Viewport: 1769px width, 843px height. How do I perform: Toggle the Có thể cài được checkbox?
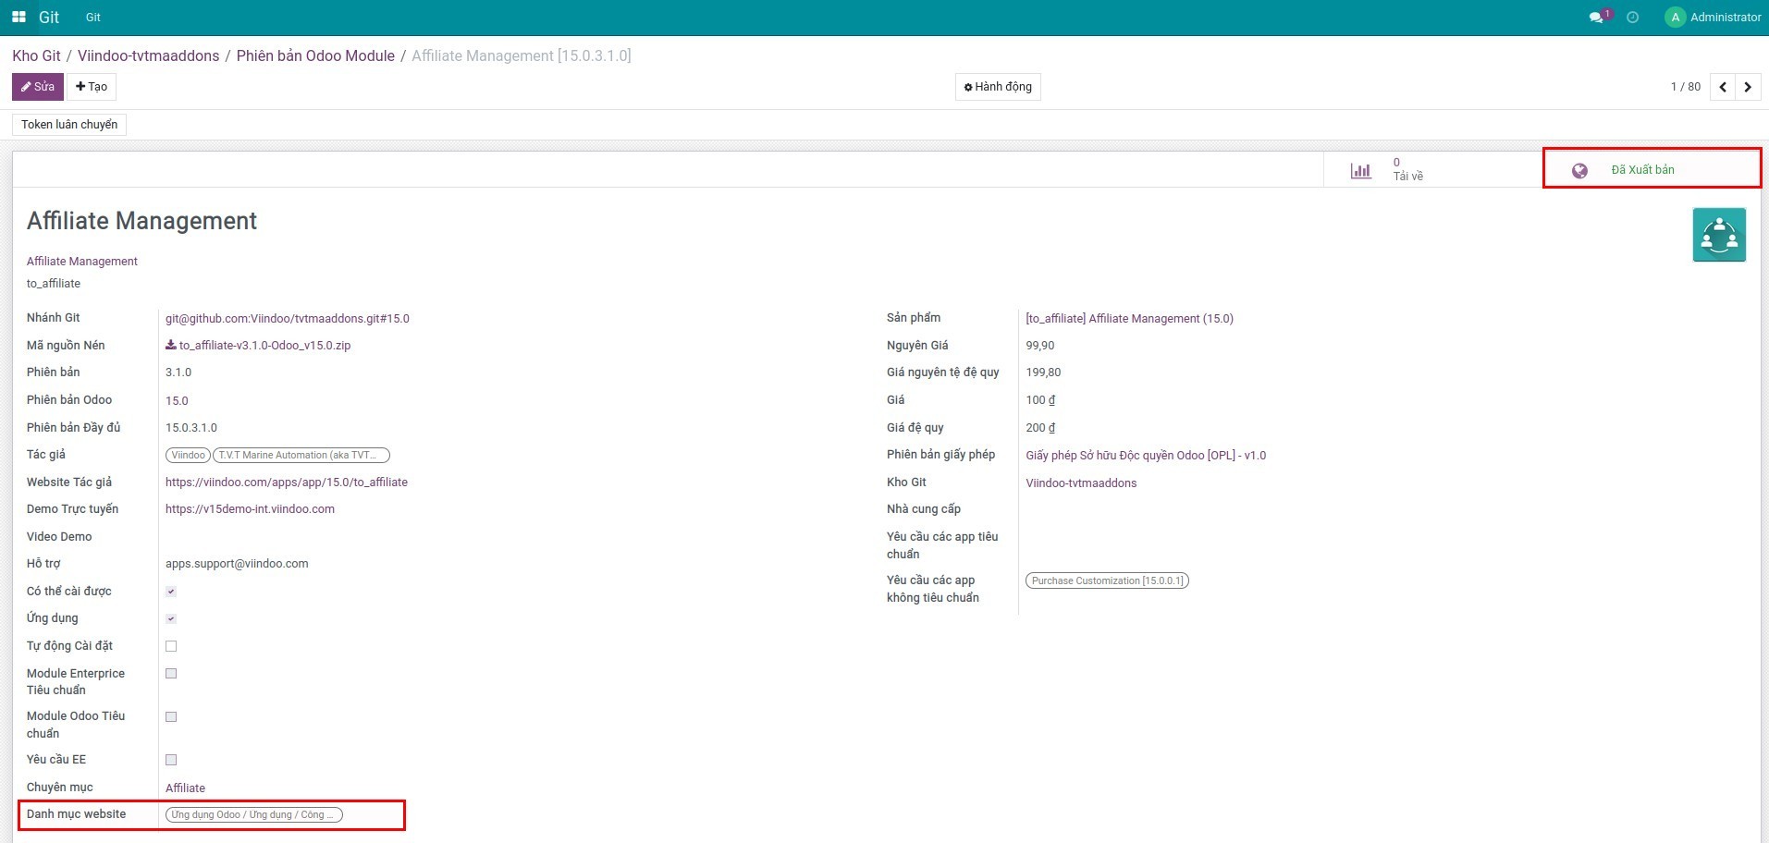tap(171, 592)
